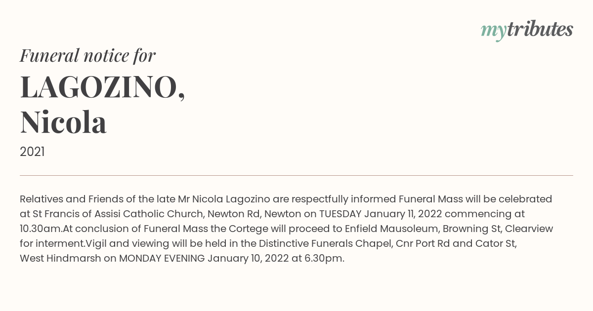593x311 pixels.
Task: Click the year 2021 below name
Action: tap(32, 152)
